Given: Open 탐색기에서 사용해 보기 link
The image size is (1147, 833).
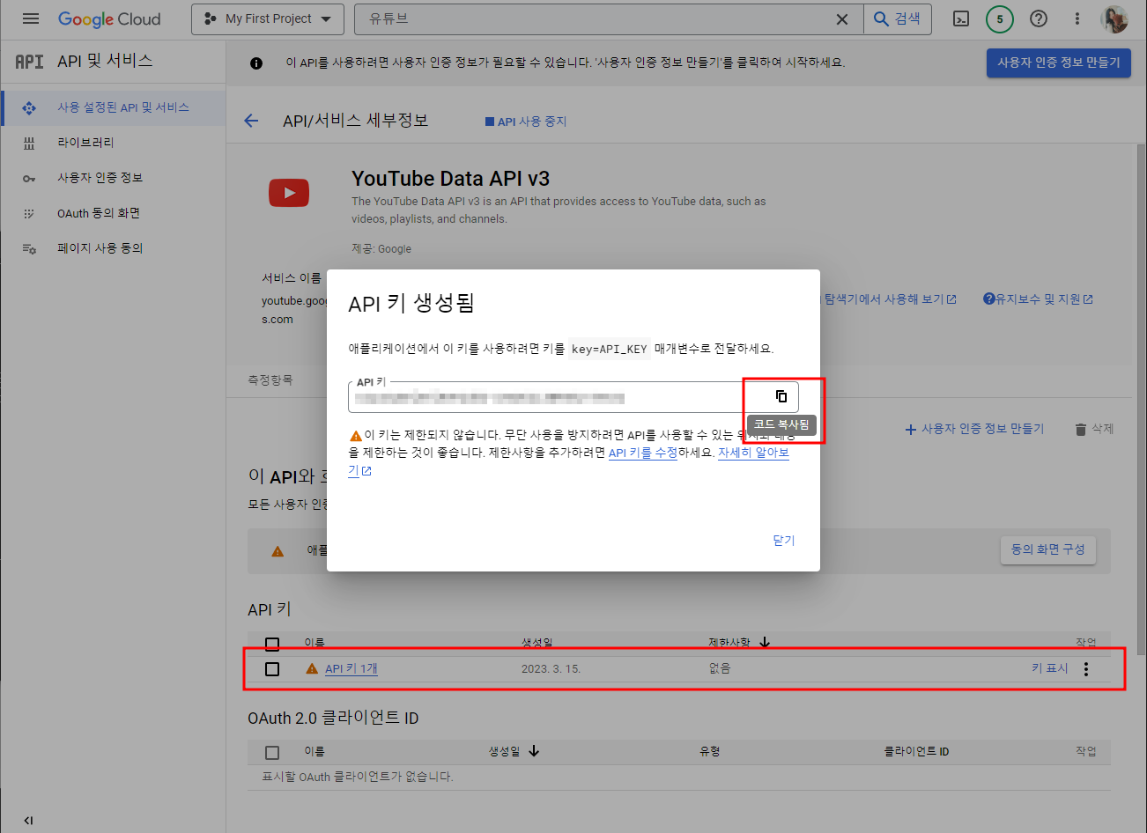Looking at the screenshot, I should 890,299.
